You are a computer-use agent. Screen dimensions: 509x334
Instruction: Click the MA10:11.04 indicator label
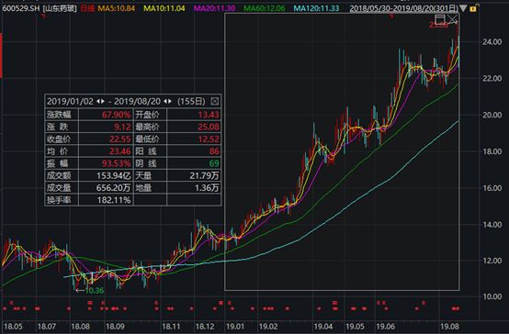point(164,8)
